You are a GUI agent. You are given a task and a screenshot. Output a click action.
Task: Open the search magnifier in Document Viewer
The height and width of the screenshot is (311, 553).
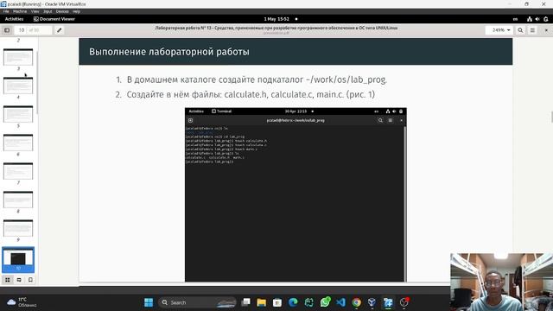(520, 30)
